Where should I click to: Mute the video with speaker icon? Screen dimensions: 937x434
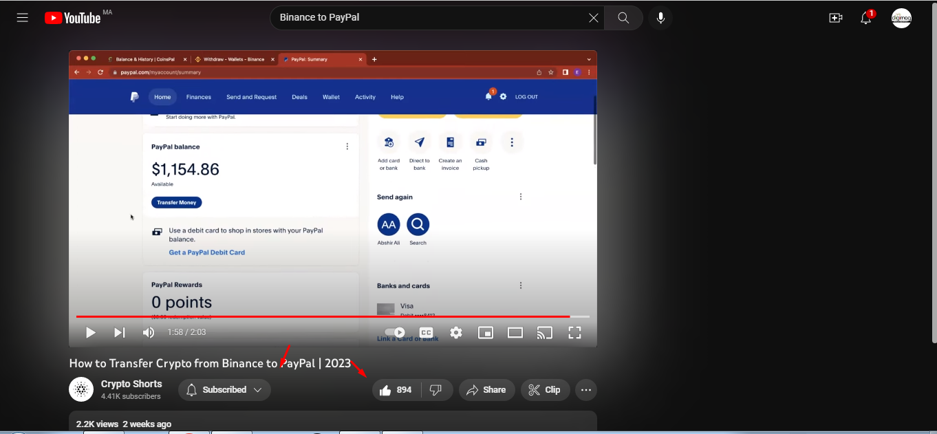tap(148, 333)
